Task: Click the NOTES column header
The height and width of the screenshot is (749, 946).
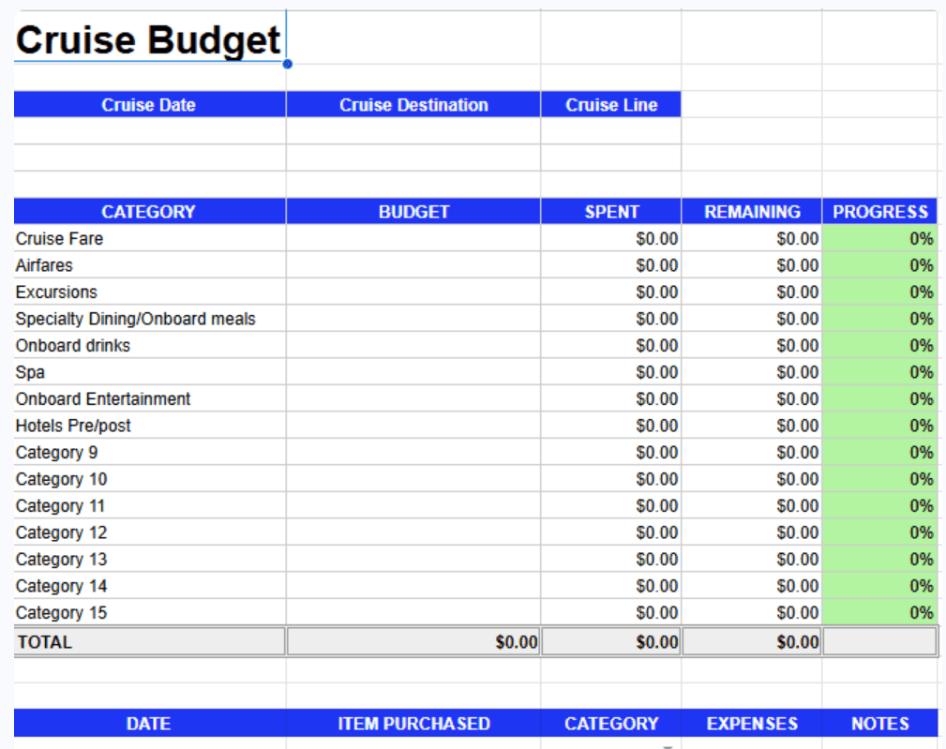Action: pyautogui.click(x=878, y=723)
